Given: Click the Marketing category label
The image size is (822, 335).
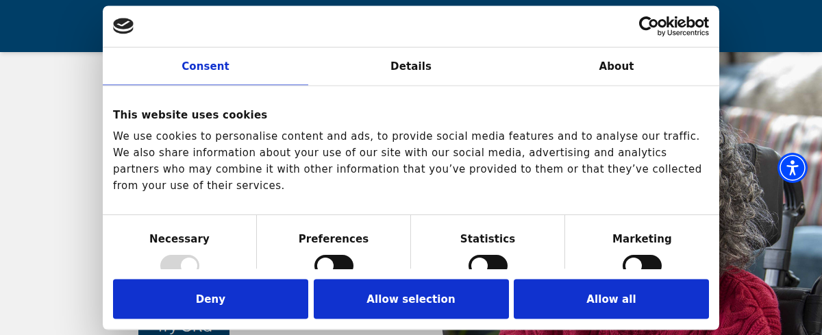Looking at the screenshot, I should 642,239.
